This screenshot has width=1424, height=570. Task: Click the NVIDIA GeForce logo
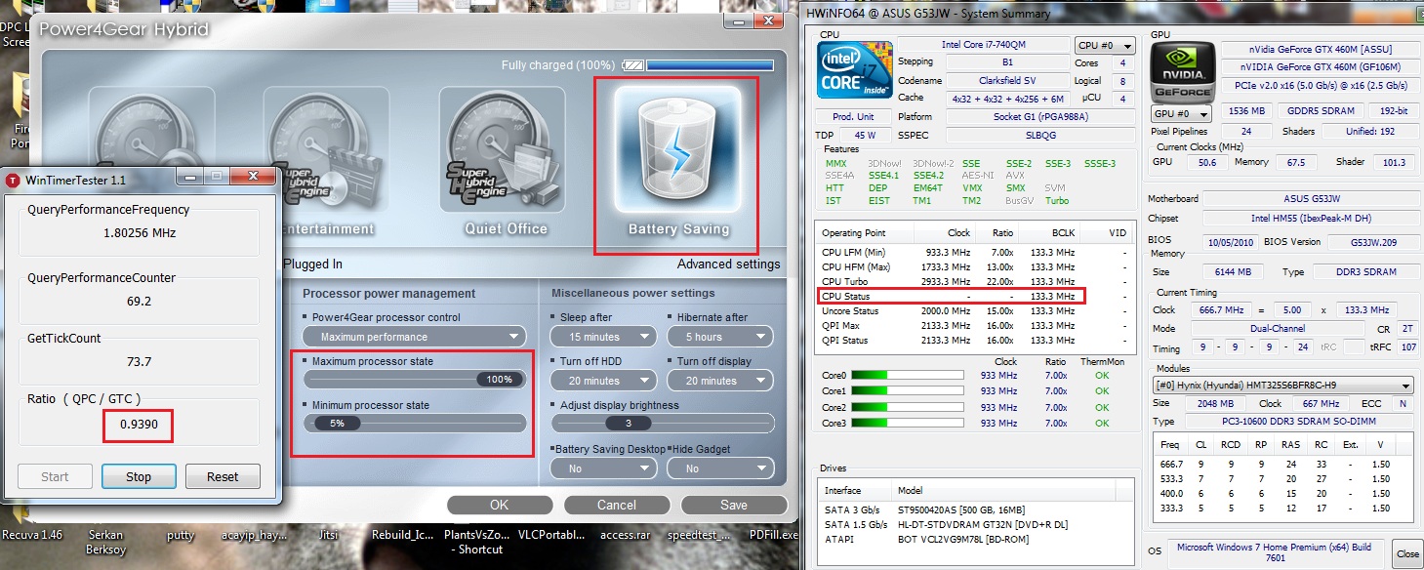(x=1182, y=70)
